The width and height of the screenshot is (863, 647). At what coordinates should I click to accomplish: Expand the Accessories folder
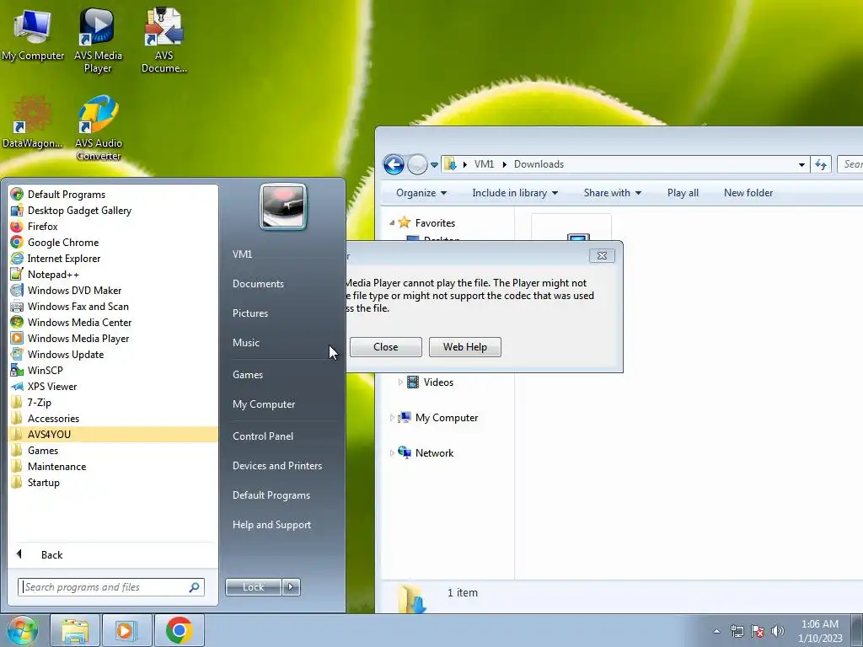[x=113, y=418]
